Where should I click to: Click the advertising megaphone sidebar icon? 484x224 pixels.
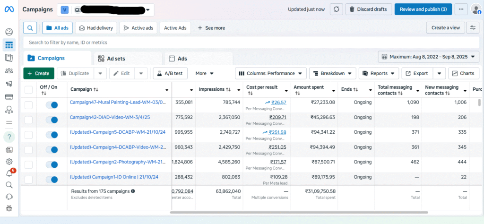[x=9, y=84]
